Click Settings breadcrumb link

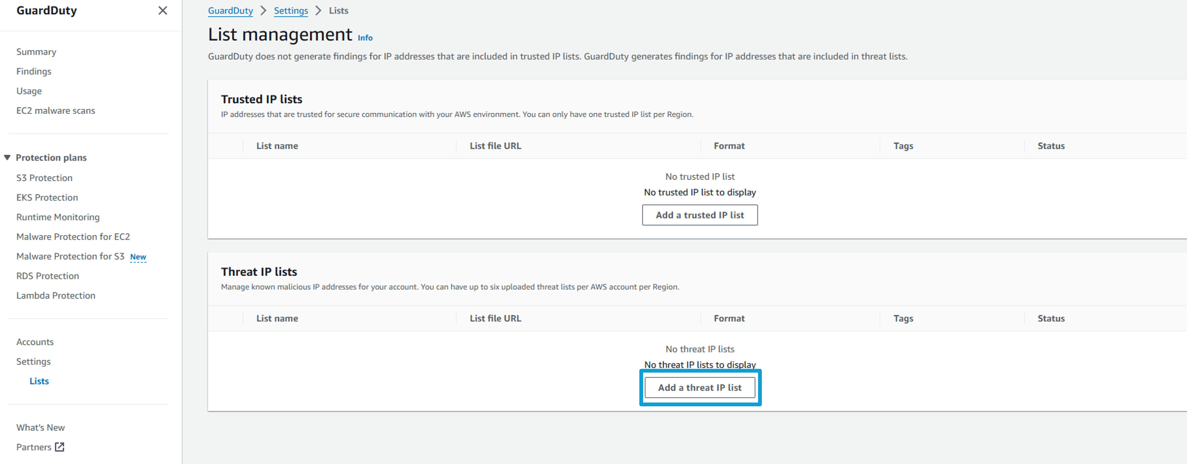291,11
